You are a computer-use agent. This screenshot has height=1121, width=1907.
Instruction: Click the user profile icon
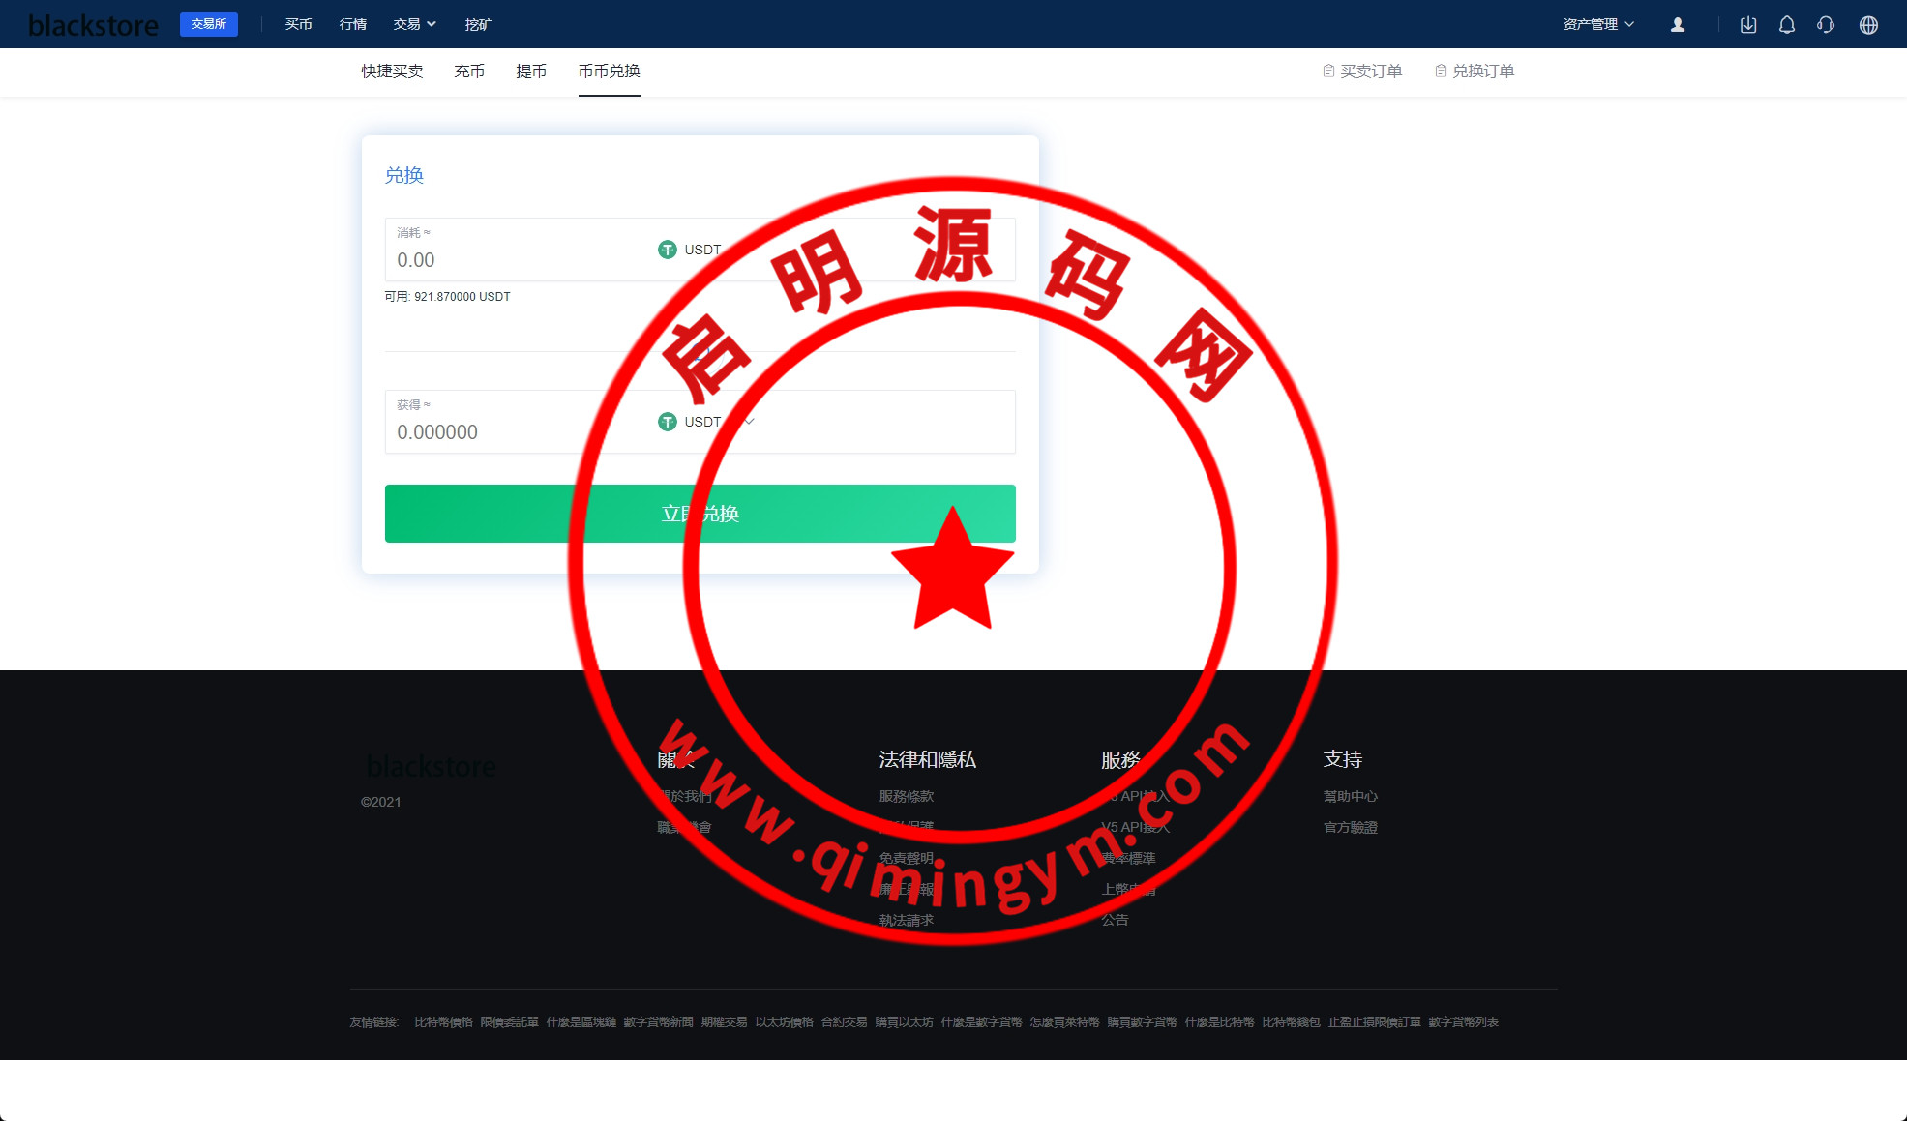[x=1678, y=25]
